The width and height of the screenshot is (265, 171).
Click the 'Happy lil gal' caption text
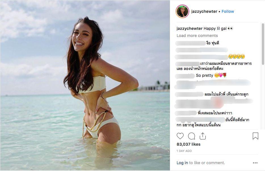pyautogui.click(x=216, y=28)
